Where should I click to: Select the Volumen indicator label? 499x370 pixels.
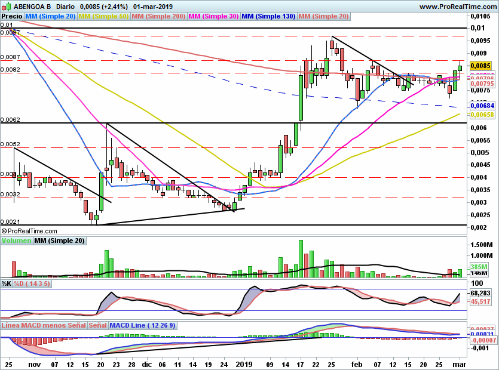click(x=16, y=240)
